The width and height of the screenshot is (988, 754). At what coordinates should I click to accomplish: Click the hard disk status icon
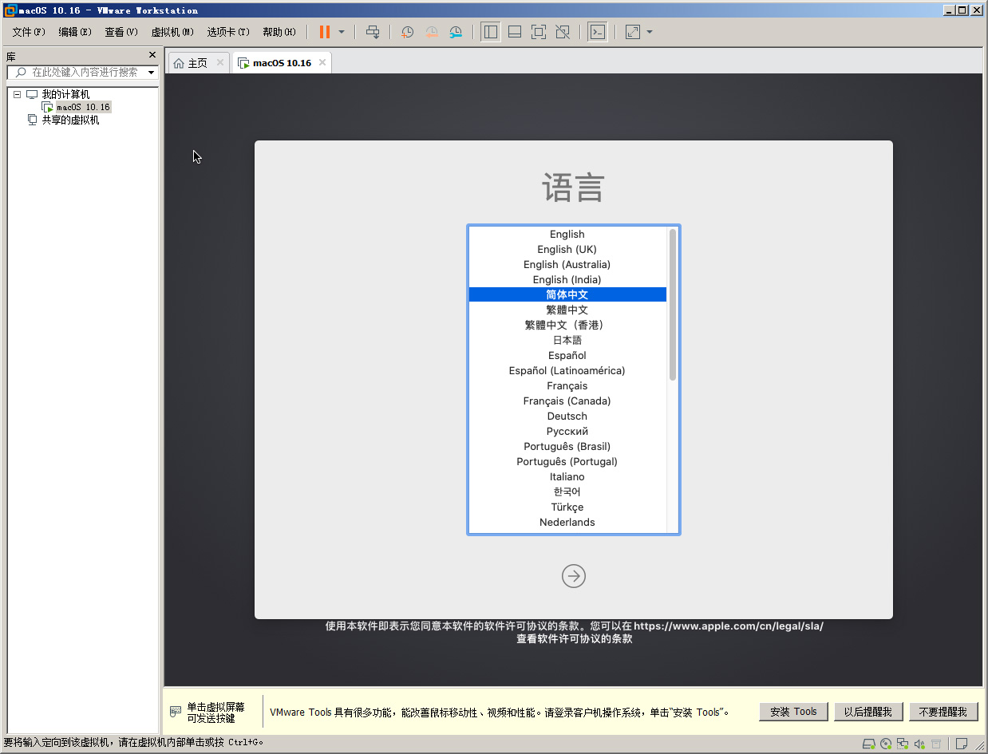870,744
